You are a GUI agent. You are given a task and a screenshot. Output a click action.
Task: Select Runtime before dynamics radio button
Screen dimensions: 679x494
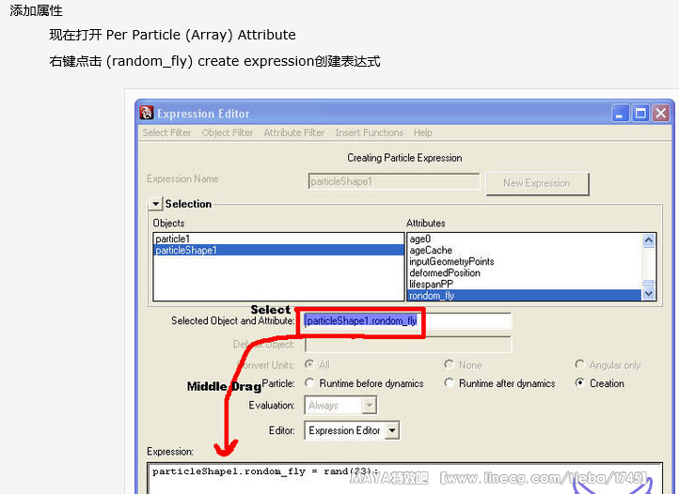tap(310, 383)
